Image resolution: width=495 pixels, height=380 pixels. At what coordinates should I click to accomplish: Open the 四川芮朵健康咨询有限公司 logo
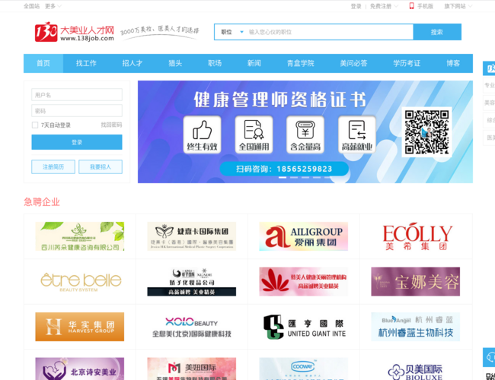[x=79, y=236]
